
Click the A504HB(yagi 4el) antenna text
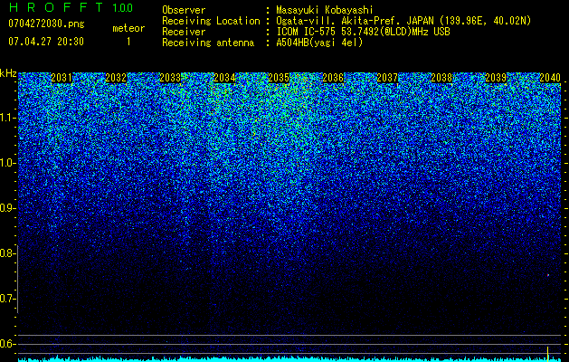coord(319,43)
